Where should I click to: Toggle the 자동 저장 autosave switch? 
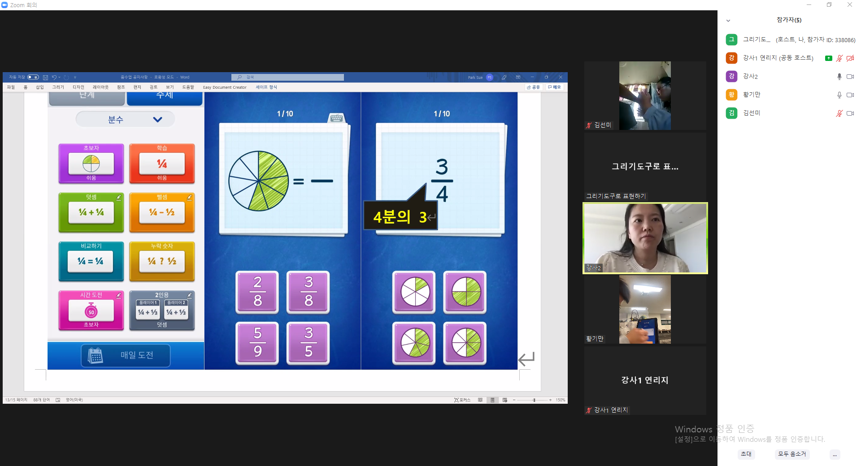pos(33,77)
